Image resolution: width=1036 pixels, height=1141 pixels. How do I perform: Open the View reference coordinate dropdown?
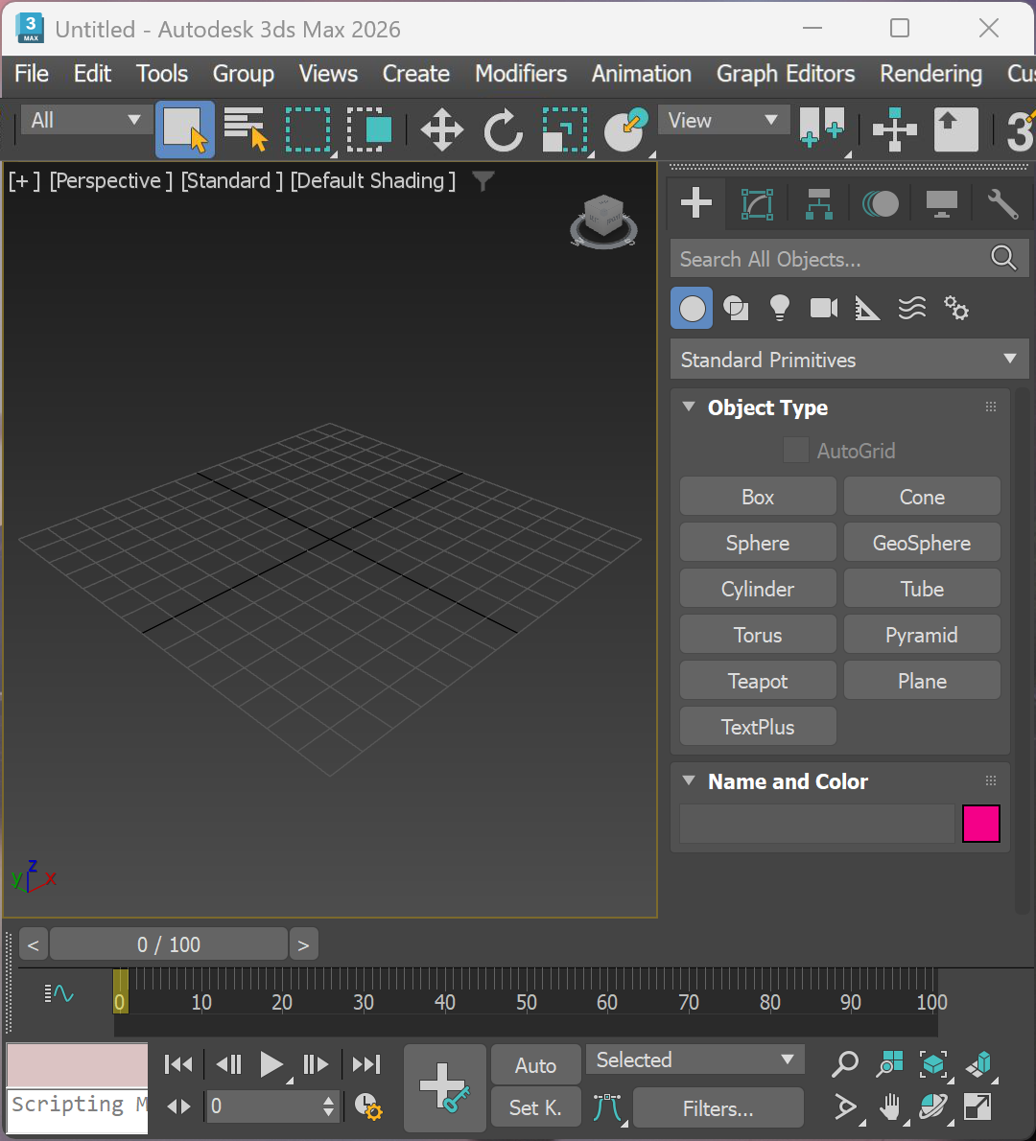click(723, 120)
